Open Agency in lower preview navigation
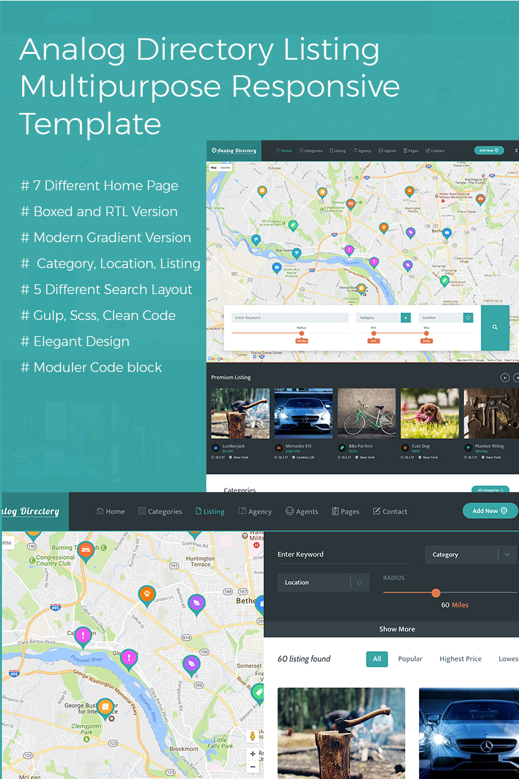The width and height of the screenshot is (519, 779). 255,512
